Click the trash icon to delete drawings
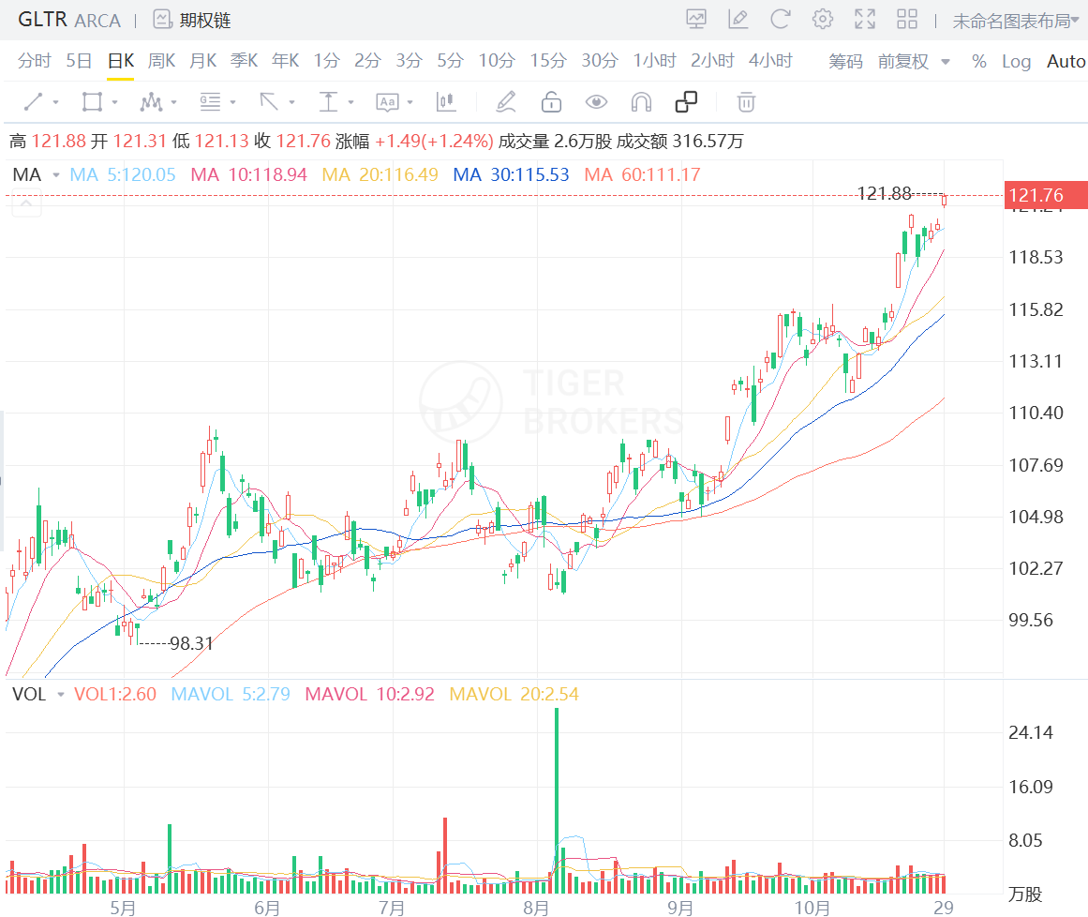Viewport: 1088px width, 917px height. [x=746, y=101]
